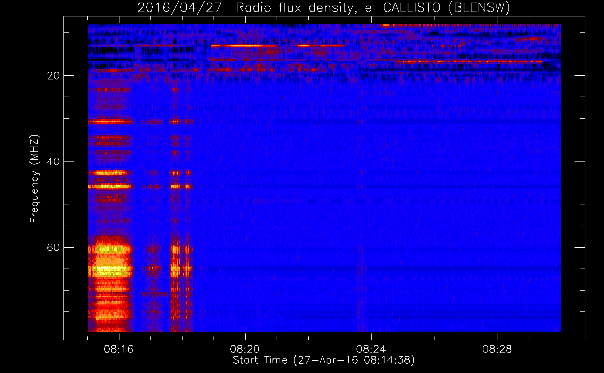The image size is (604, 373).
Task: Click the 60 MHz frequency tick label
Action: point(53,247)
